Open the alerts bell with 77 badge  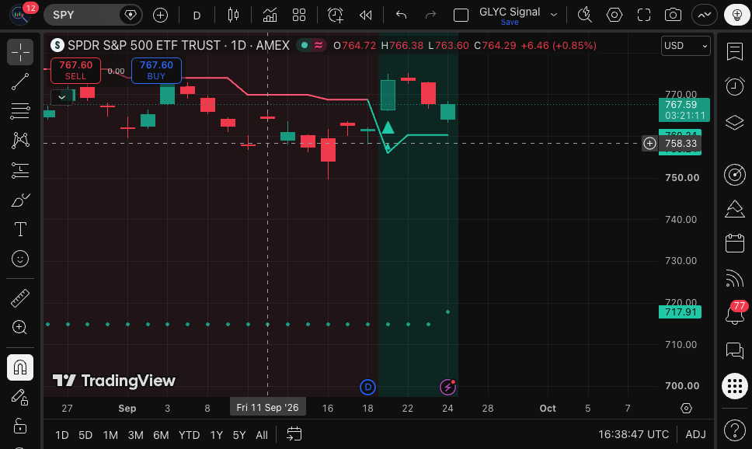(735, 315)
